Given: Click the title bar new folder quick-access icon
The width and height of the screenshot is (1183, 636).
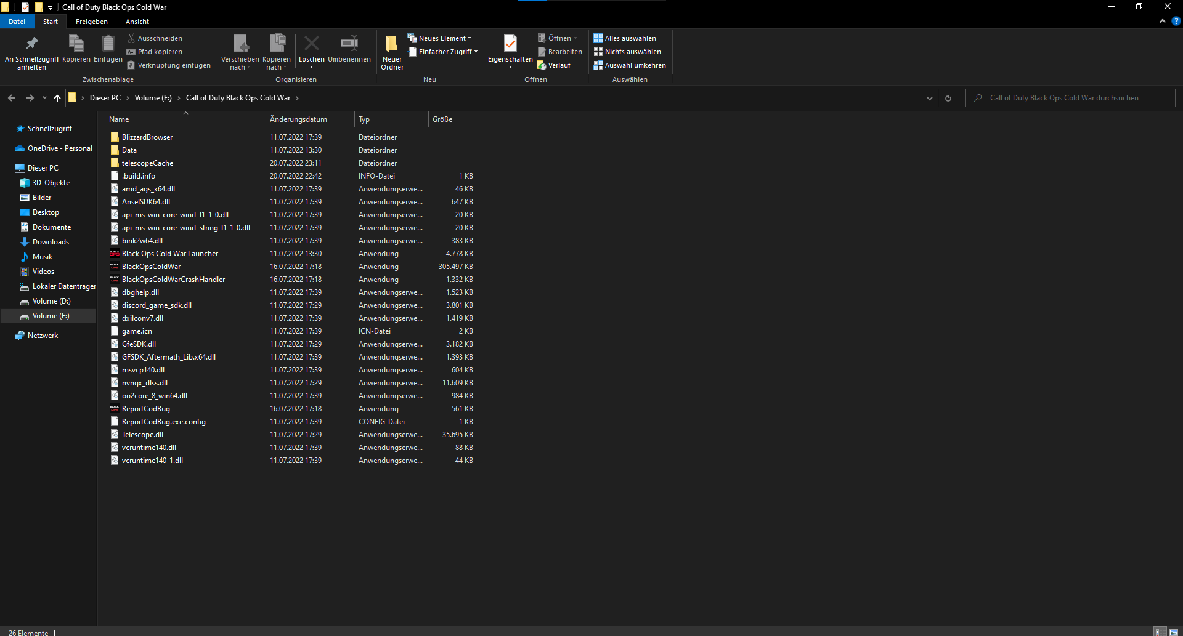Looking at the screenshot, I should pyautogui.click(x=39, y=7).
